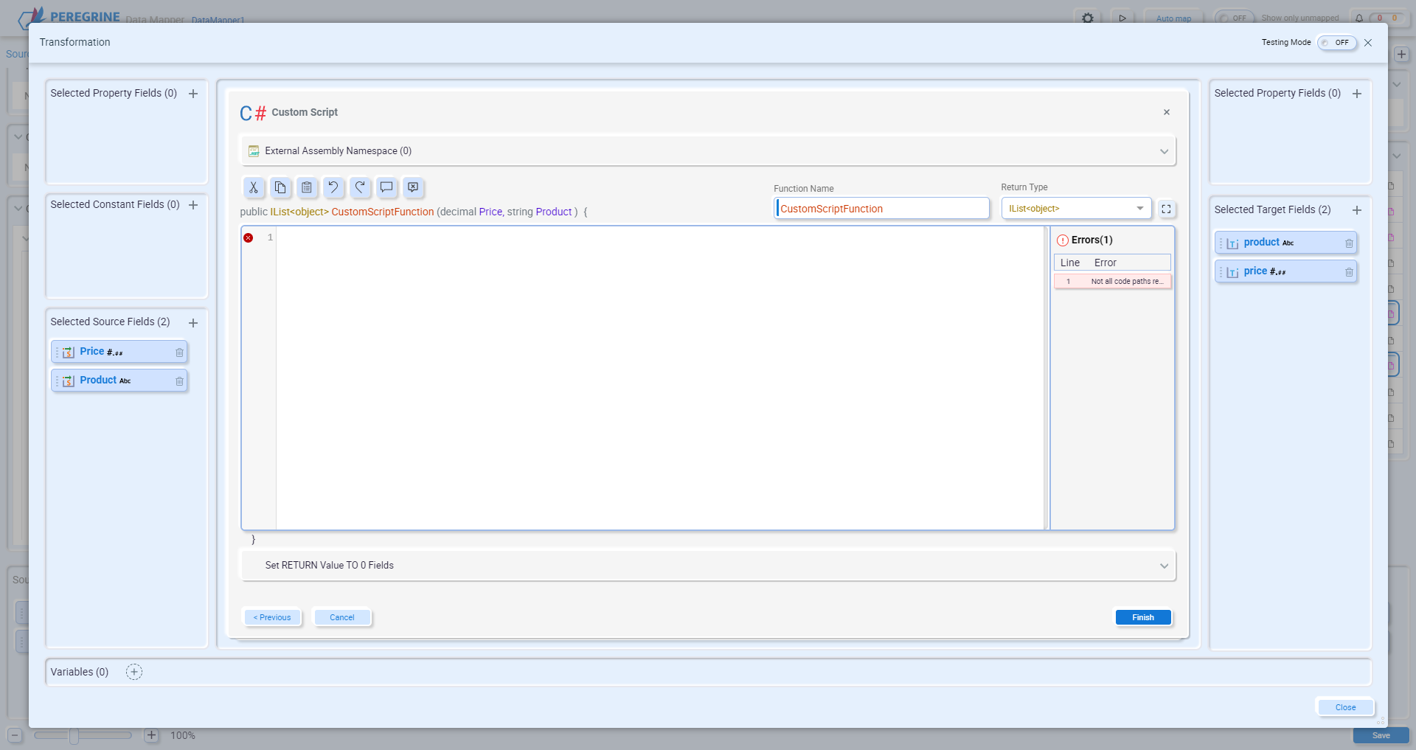1416x750 pixels.
Task: Expand Set RETURN Value TO 0 Fields
Action: click(x=708, y=566)
